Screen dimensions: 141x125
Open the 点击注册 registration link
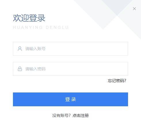(81, 115)
